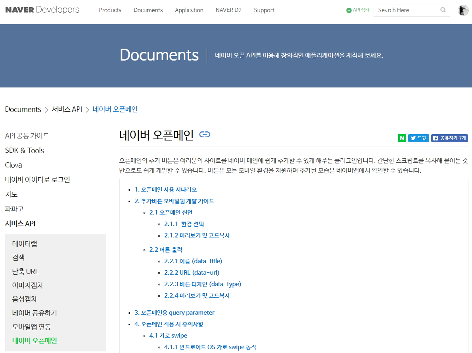Click the Facebook 공유하기 share button
472x353 pixels.
click(x=449, y=138)
